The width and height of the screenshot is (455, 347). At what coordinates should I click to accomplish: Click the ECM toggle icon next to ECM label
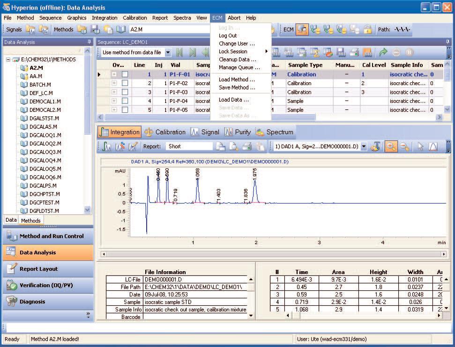click(x=303, y=29)
